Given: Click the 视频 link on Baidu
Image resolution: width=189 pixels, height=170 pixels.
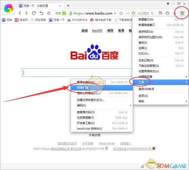Looking at the screenshot, I should (x=121, y=31).
